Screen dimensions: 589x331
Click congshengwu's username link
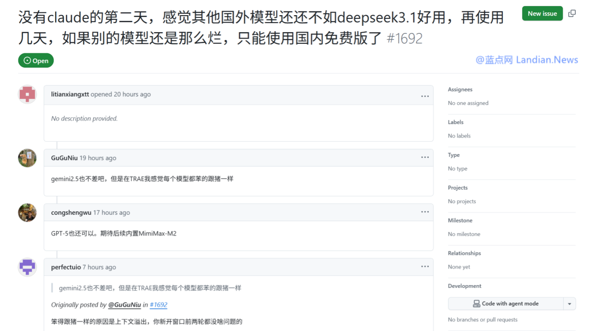71,212
